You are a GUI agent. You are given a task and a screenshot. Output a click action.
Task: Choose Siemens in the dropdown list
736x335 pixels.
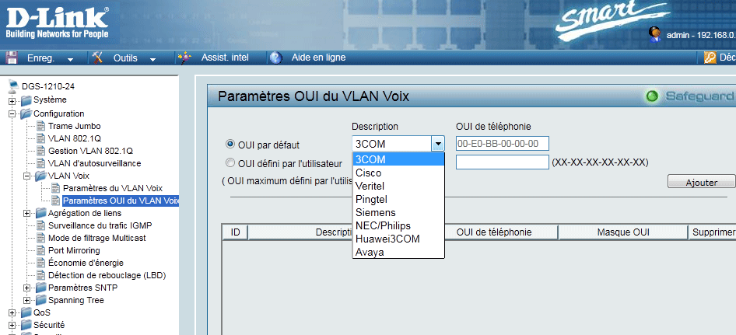(x=398, y=212)
